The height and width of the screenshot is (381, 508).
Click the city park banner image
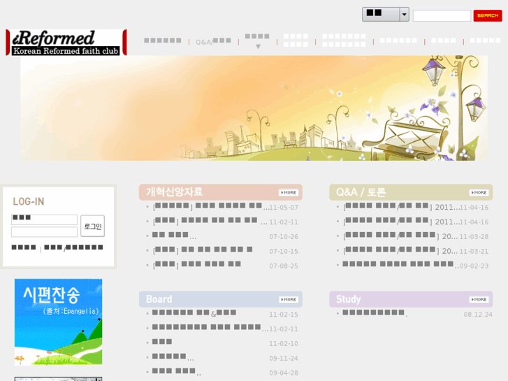click(x=254, y=108)
